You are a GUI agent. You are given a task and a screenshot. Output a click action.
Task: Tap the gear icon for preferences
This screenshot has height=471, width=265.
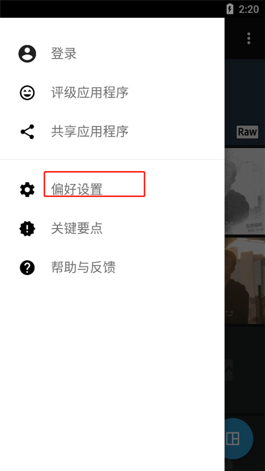[27, 190]
